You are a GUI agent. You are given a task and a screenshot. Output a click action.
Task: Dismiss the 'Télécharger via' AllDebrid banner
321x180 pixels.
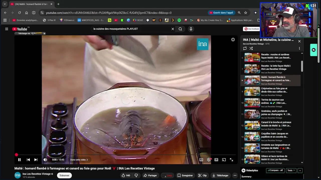click(44, 33)
